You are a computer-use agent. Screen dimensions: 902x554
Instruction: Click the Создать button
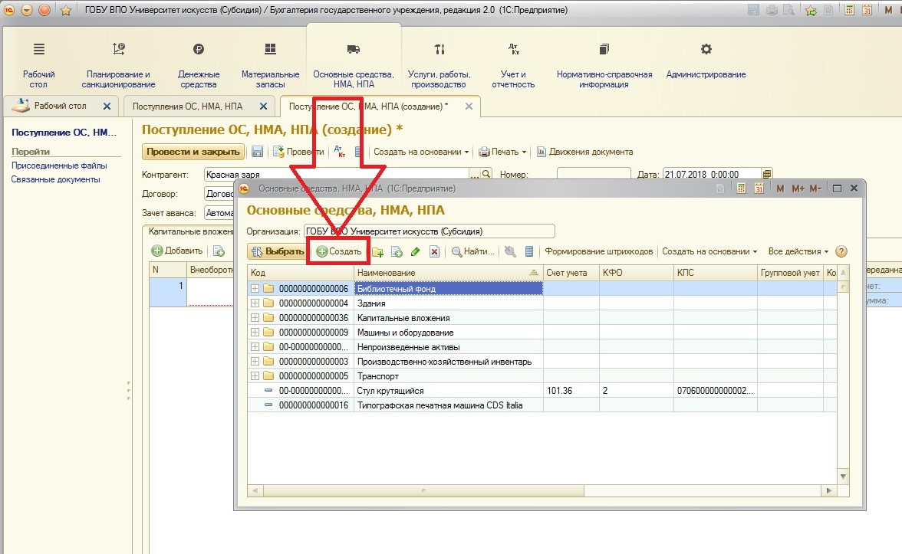click(339, 251)
